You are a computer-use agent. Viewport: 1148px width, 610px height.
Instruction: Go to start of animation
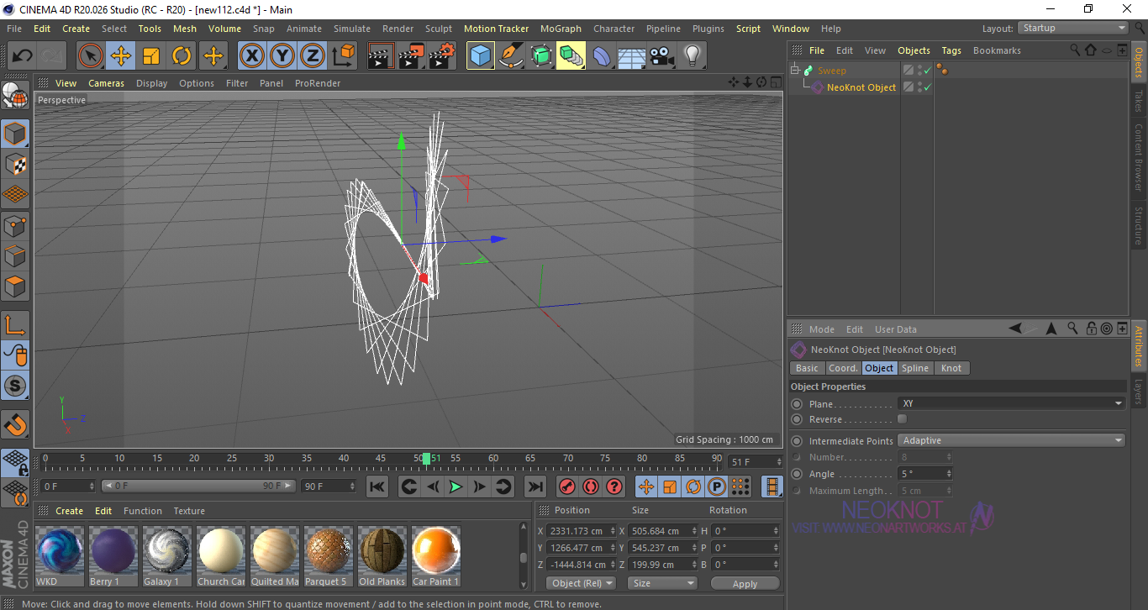377,486
